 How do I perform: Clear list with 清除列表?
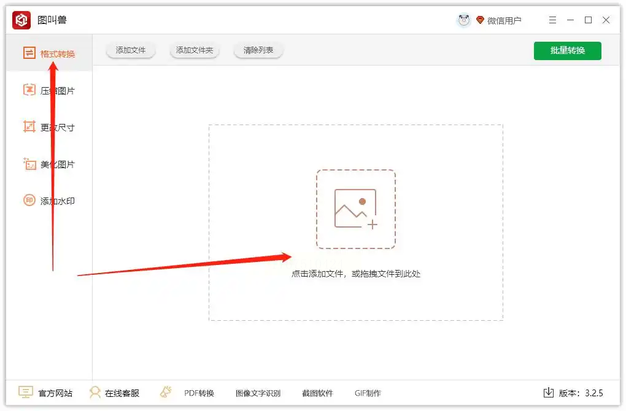pos(258,50)
